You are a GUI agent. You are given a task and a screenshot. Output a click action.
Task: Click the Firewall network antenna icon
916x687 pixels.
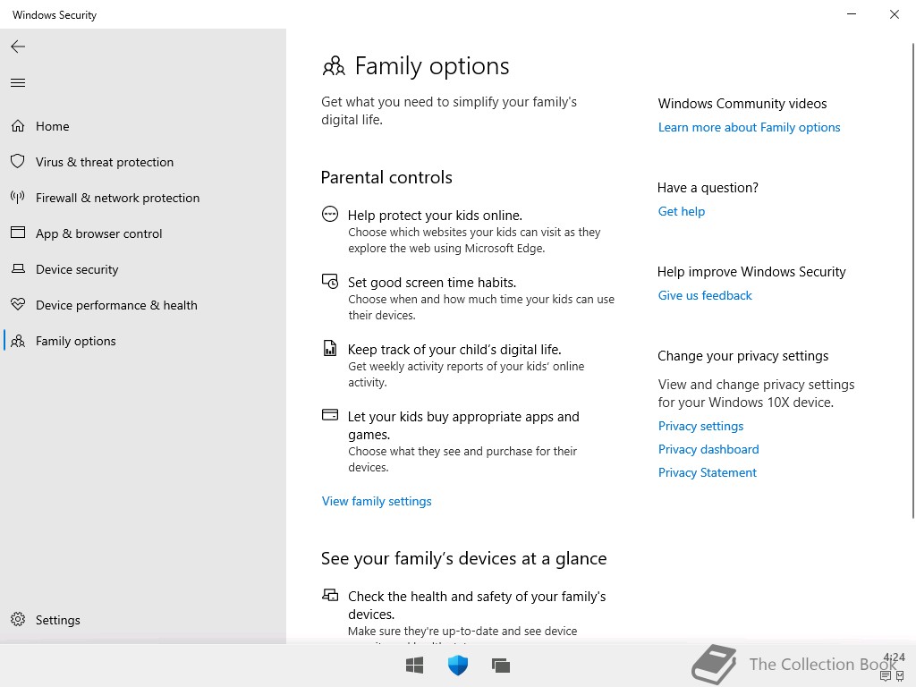pos(18,198)
